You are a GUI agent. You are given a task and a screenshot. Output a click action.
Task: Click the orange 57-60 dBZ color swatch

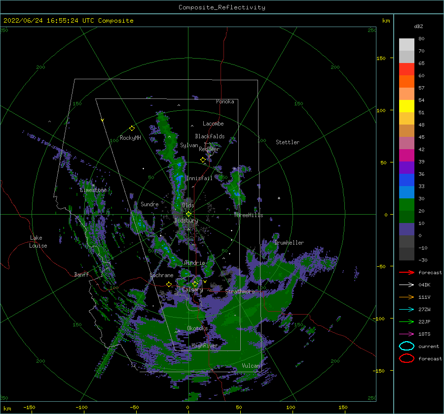[407, 82]
